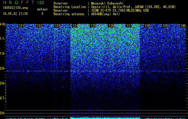Click the 2138 time marker
Image resolution: width=188 pixels, height=119 pixels.
146,26
